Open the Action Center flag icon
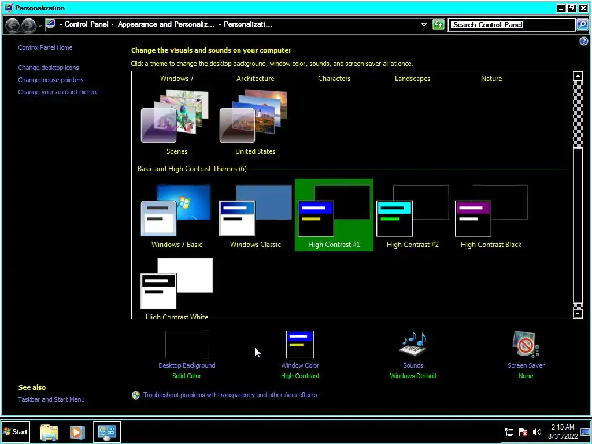The image size is (592, 444). pos(523,432)
